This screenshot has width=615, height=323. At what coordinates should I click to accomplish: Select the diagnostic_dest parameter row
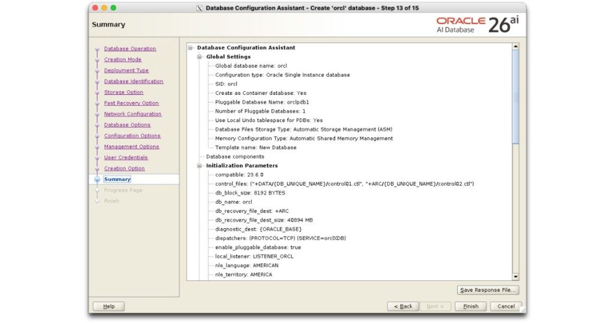[258, 229]
